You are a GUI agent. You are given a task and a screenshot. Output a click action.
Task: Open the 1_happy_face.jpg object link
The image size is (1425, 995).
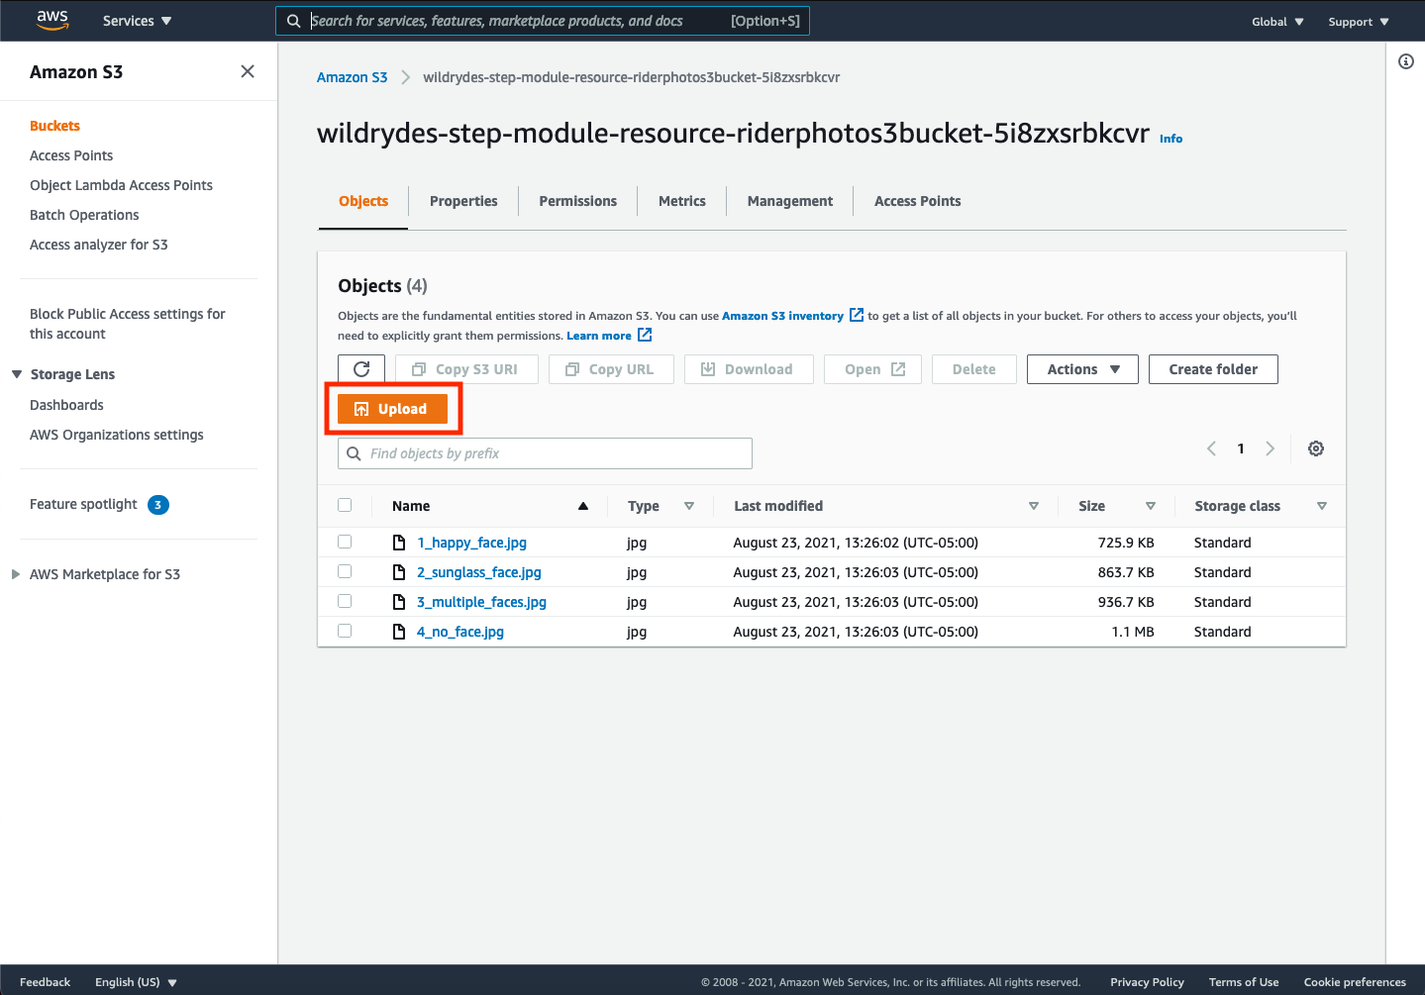coord(471,543)
